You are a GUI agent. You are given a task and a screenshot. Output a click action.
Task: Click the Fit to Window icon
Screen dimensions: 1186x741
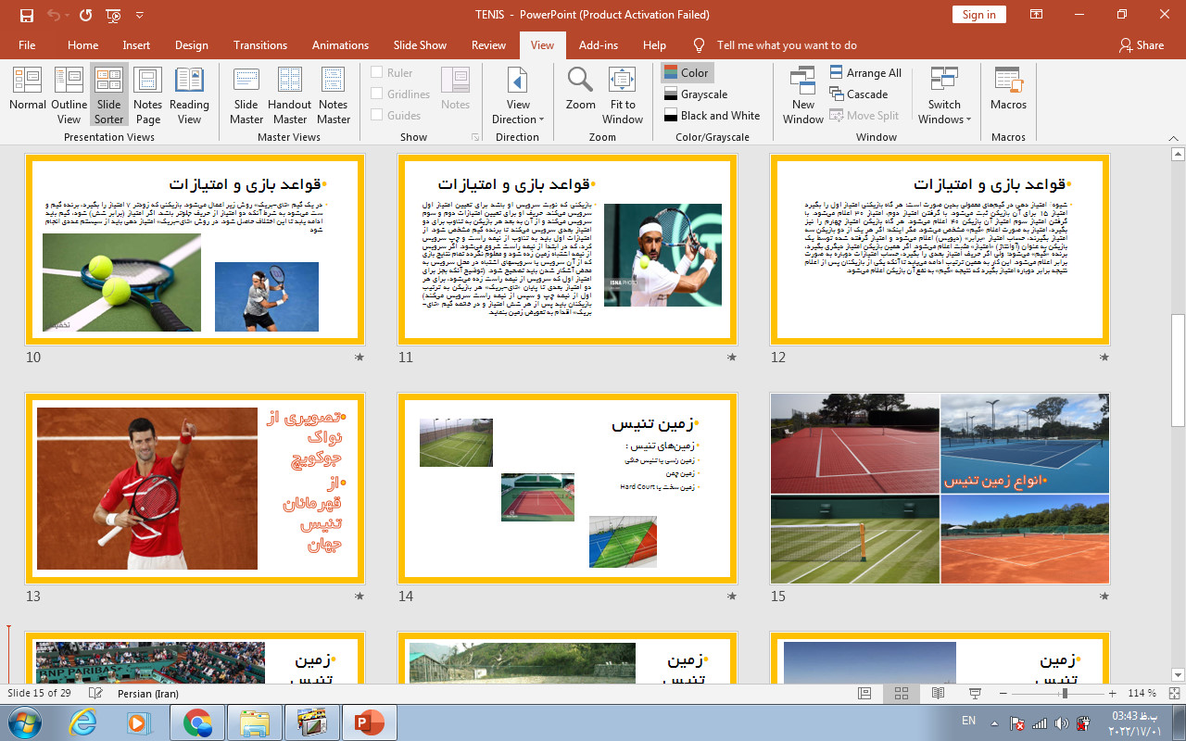(623, 93)
